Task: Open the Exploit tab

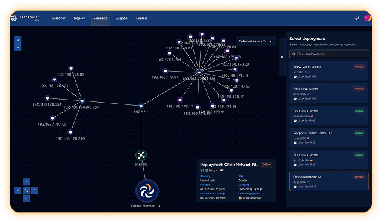Action: 141,18
